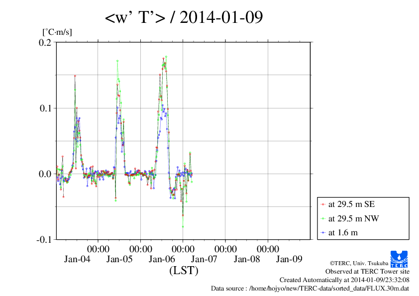Image resolution: width=419 pixels, height=296 pixels.
Task: Select the 'at 29.5 m NW' legend label
Action: tap(353, 218)
